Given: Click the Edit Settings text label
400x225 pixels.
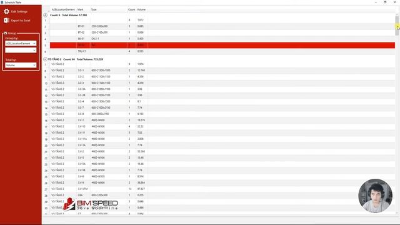Looking at the screenshot, I should (19, 11).
